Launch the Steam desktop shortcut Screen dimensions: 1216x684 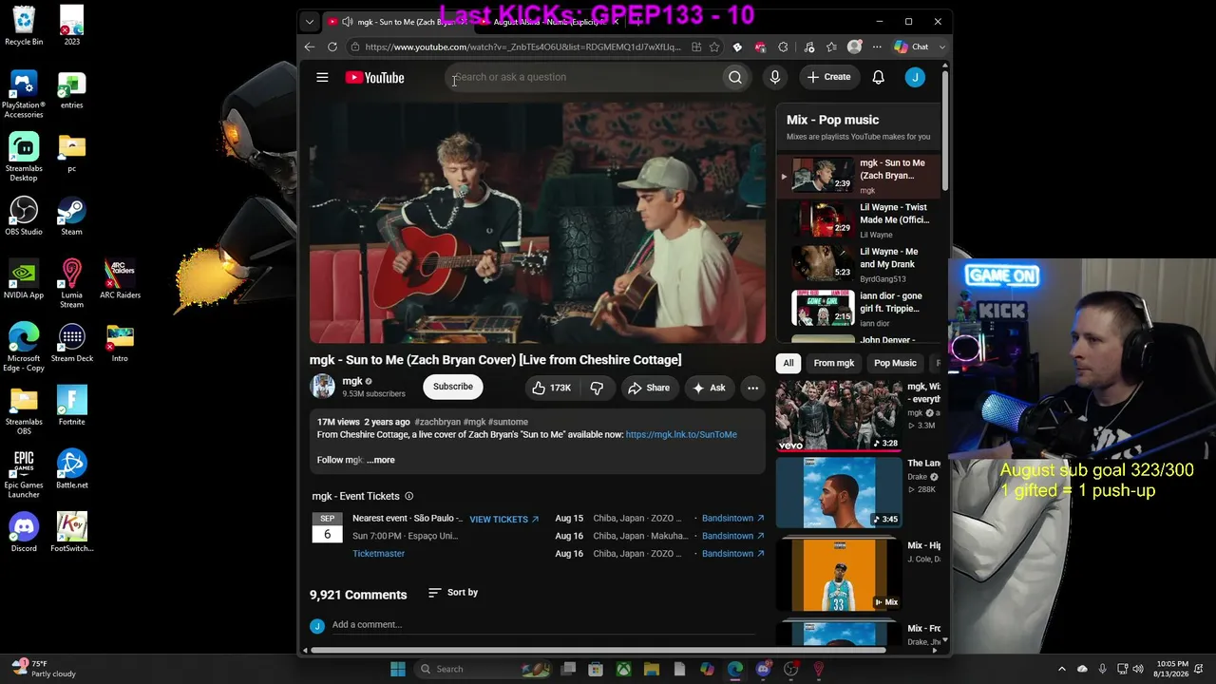pyautogui.click(x=71, y=216)
